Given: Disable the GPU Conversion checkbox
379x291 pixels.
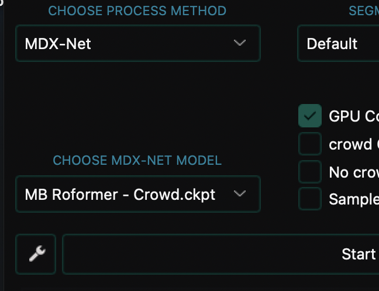Looking at the screenshot, I should click(310, 116).
